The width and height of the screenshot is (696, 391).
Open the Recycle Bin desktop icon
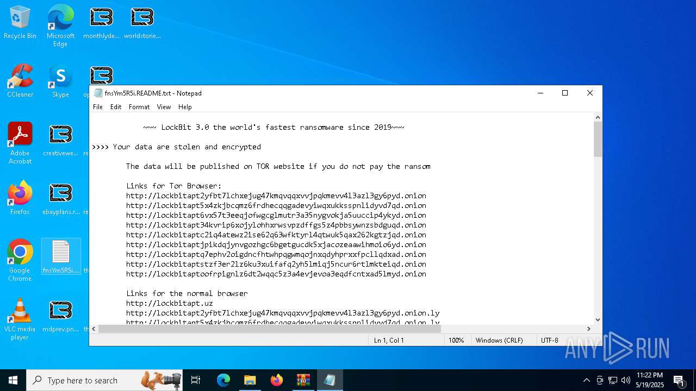click(x=20, y=23)
